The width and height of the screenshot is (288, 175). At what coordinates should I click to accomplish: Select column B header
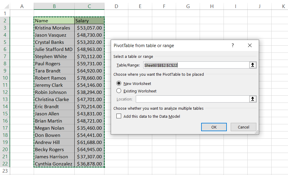54,6
